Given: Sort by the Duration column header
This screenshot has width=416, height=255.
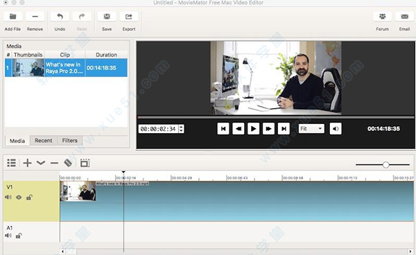Looking at the screenshot, I should [106, 55].
